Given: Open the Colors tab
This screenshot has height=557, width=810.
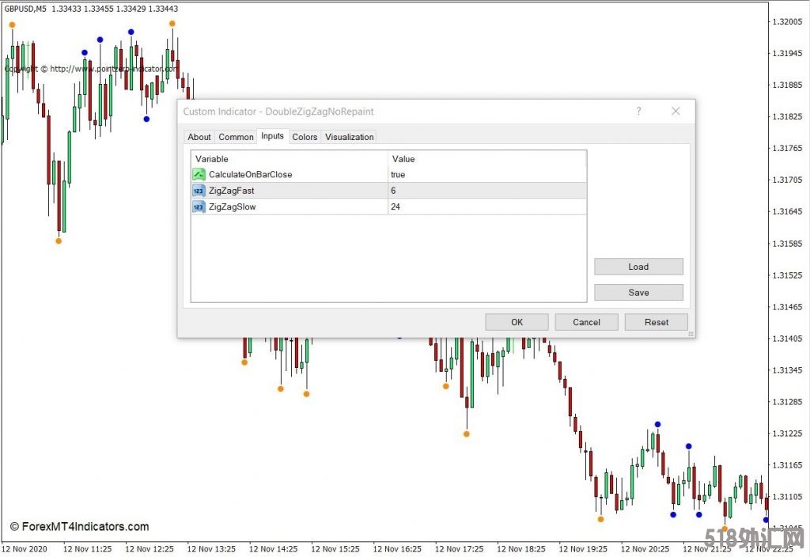Looking at the screenshot, I should pyautogui.click(x=305, y=137).
